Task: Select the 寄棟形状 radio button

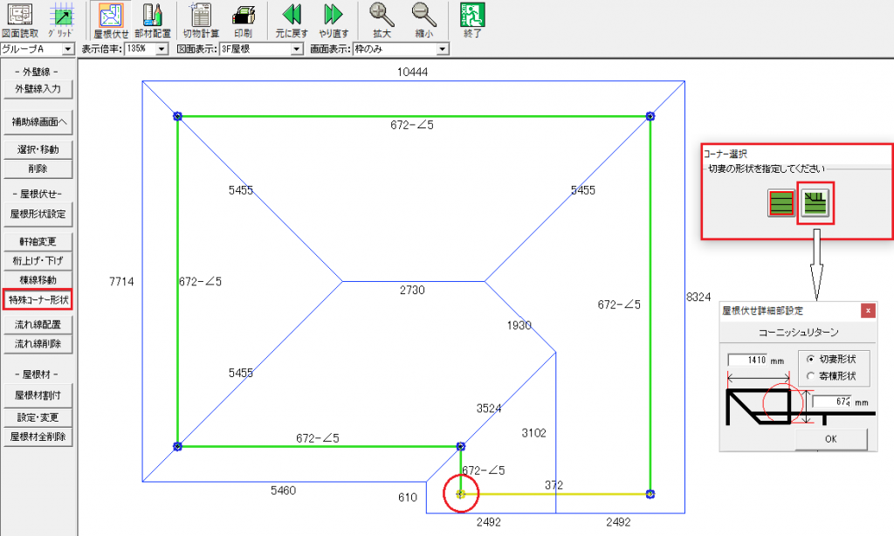Action: tap(810, 375)
